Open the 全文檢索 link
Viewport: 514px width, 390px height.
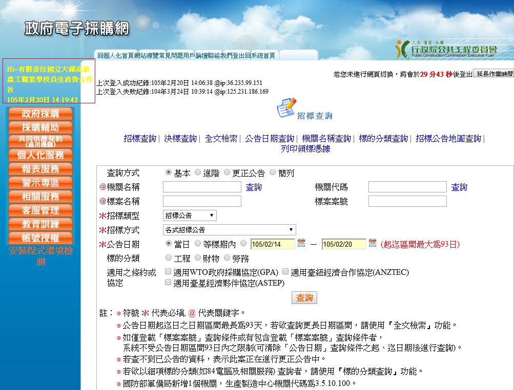pyautogui.click(x=221, y=139)
